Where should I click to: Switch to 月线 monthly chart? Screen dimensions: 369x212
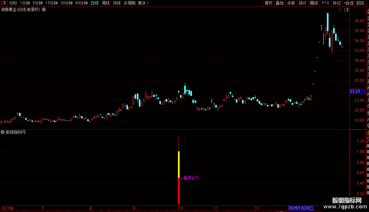[117, 3]
